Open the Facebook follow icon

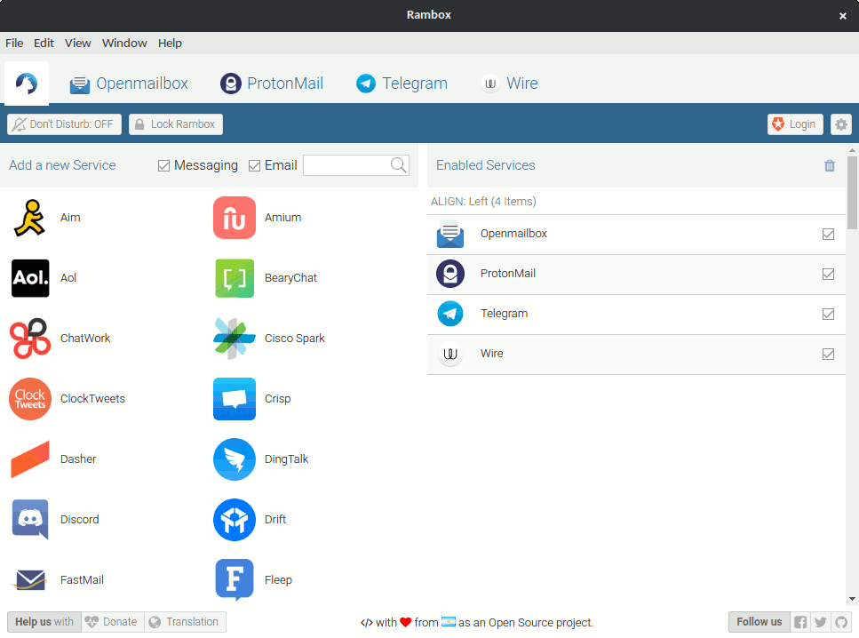tap(800, 622)
